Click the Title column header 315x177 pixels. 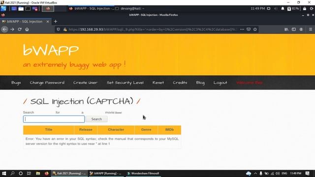click(49, 130)
